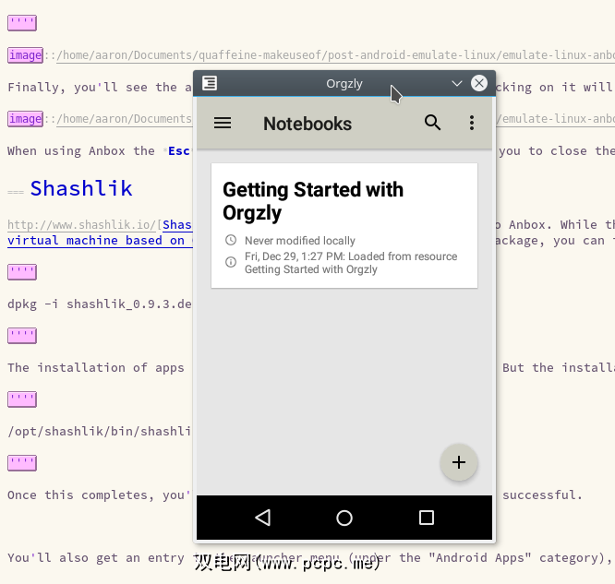615x584 pixels.
Task: Open the three-dot overflow menu
Action: pyautogui.click(x=472, y=123)
